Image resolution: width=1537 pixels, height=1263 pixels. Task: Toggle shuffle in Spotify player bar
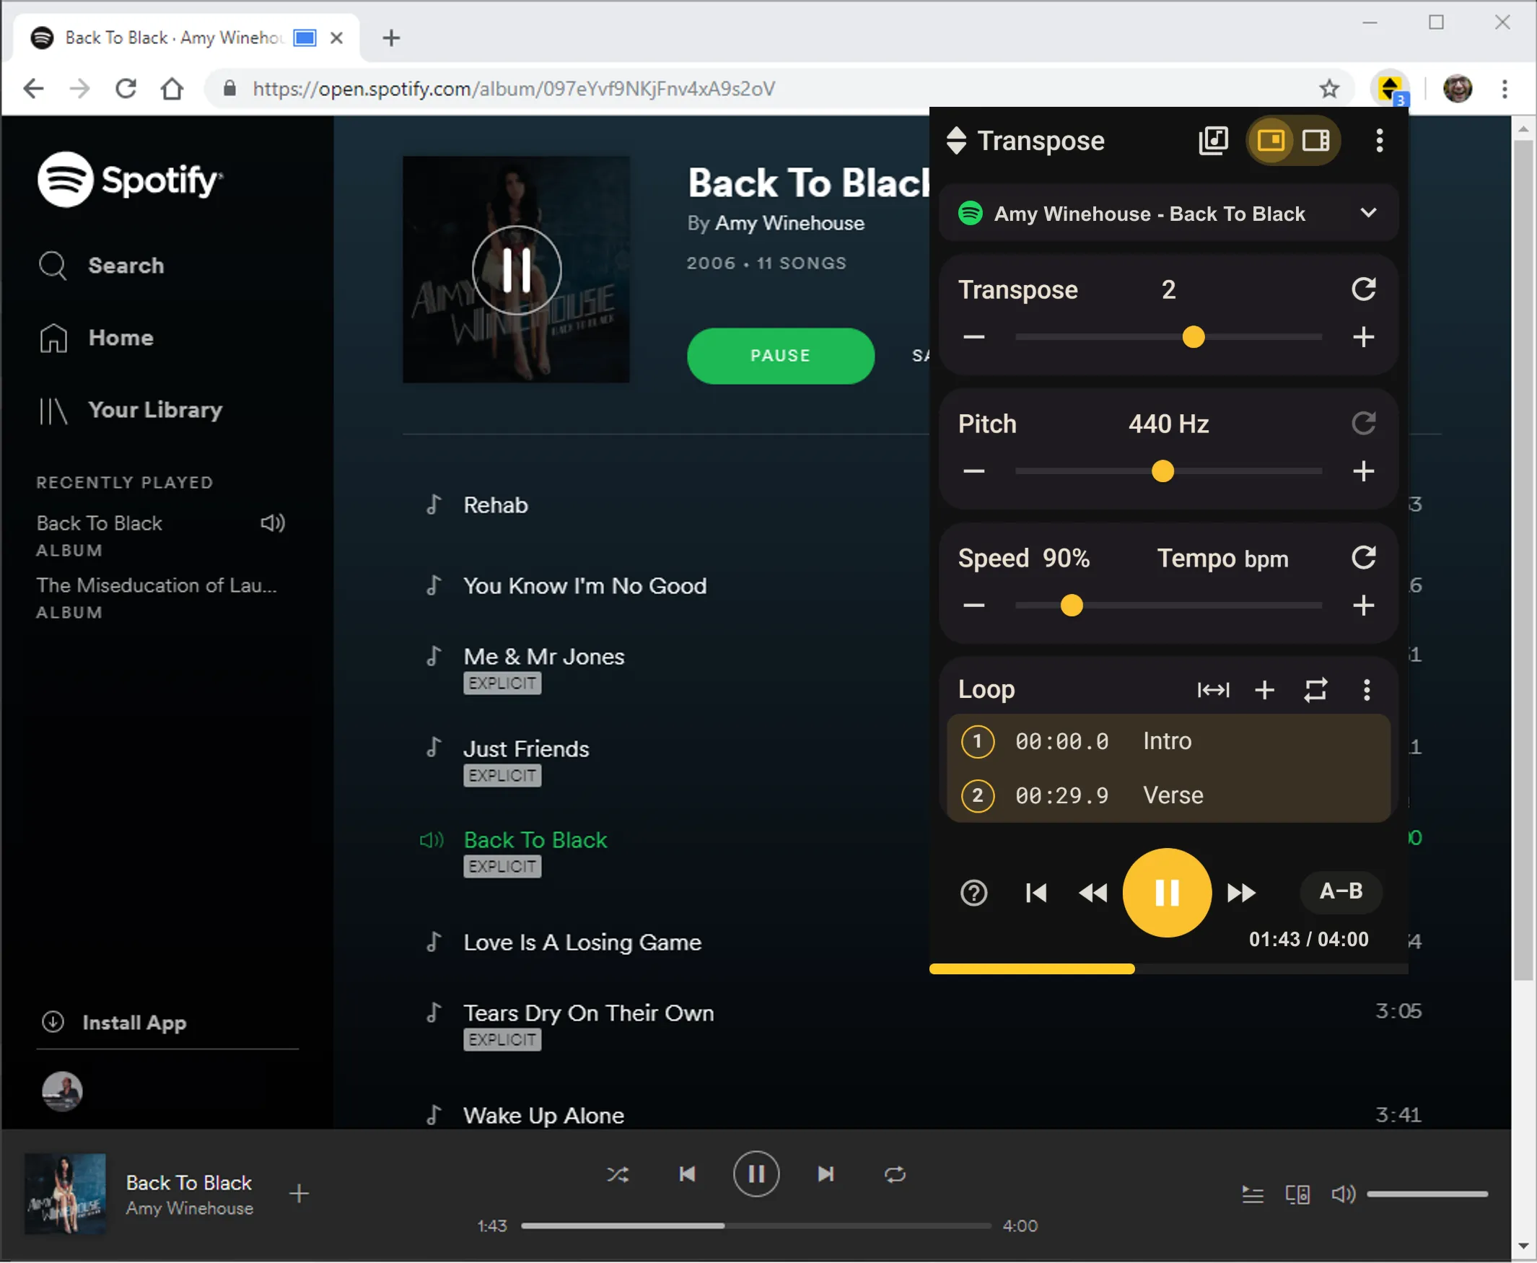(618, 1174)
